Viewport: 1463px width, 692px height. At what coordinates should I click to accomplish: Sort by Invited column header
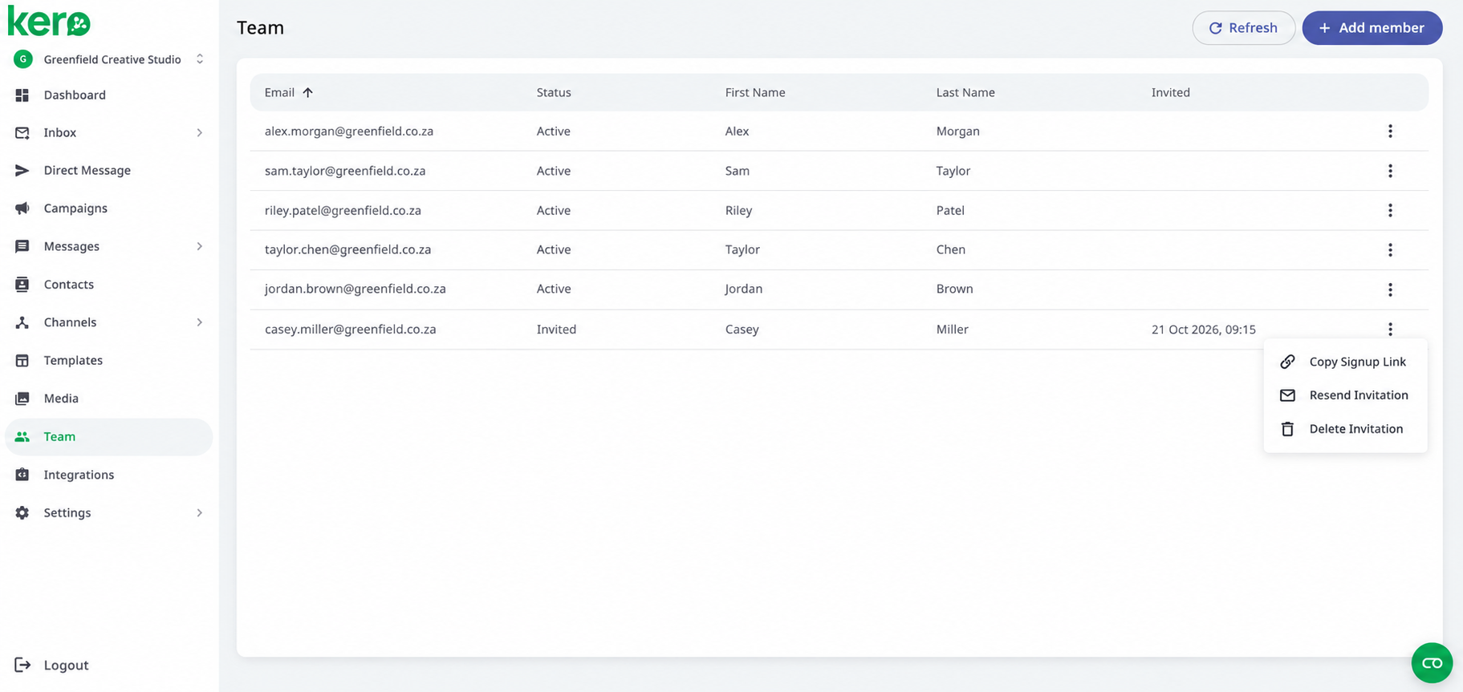1170,92
